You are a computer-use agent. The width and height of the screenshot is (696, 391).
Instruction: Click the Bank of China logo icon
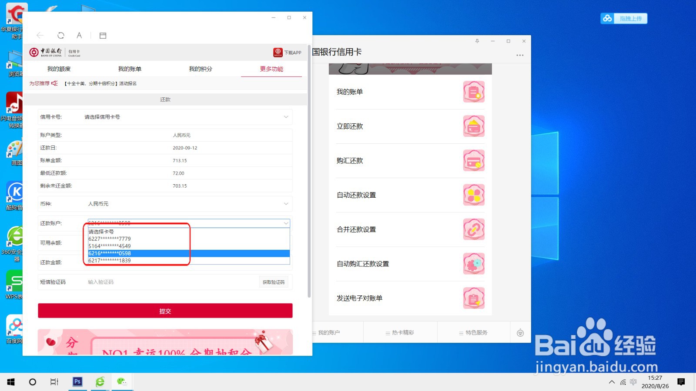tap(35, 52)
